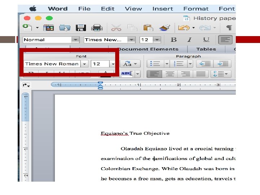Click ribbon font size 12 field
Viewport: 260px width, 195px height.
100,64
